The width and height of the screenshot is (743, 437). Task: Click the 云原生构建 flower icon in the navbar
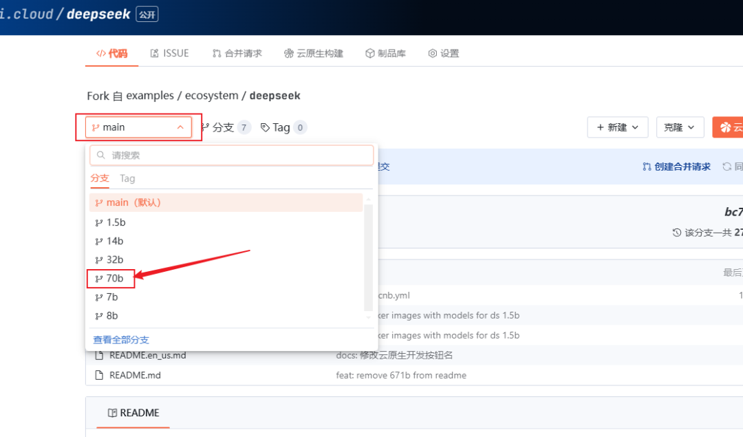(290, 53)
